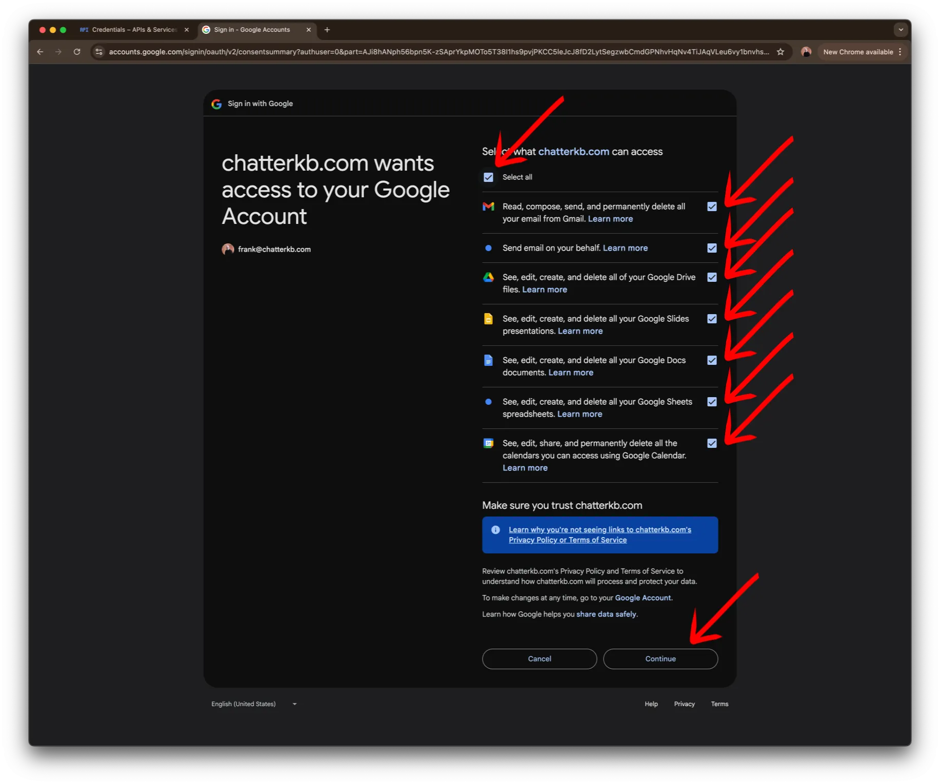The width and height of the screenshot is (940, 784).
Task: Open a new tab with the plus icon
Action: click(327, 30)
